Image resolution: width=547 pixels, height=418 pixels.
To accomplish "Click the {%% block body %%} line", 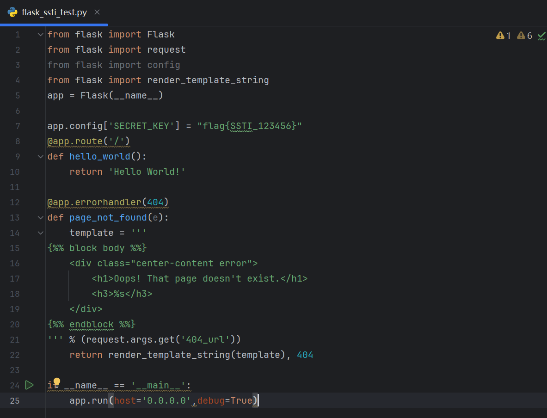I will [97, 248].
